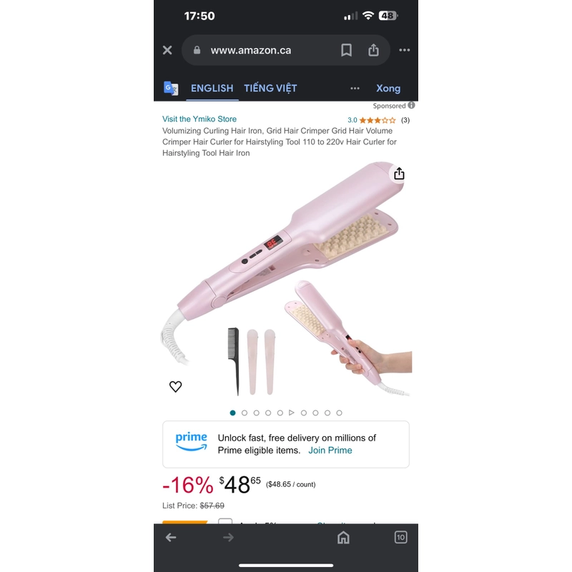The width and height of the screenshot is (572, 572).
Task: Tap the Google Translate icon
Action: [x=171, y=88]
